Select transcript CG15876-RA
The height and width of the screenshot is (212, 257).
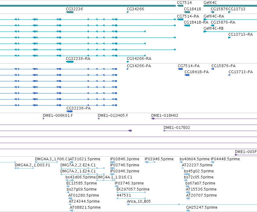[223, 22]
